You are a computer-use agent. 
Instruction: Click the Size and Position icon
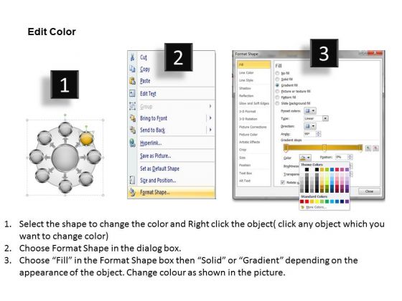tap(132, 180)
